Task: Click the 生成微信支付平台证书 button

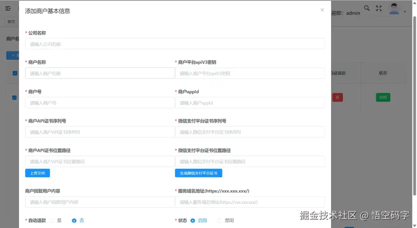Action: [198, 173]
